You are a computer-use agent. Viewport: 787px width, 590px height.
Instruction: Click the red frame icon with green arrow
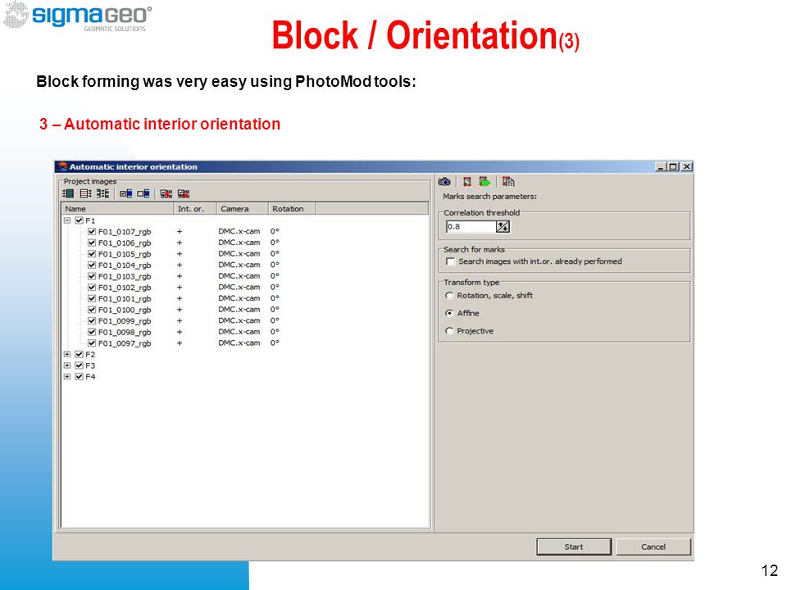click(x=484, y=182)
